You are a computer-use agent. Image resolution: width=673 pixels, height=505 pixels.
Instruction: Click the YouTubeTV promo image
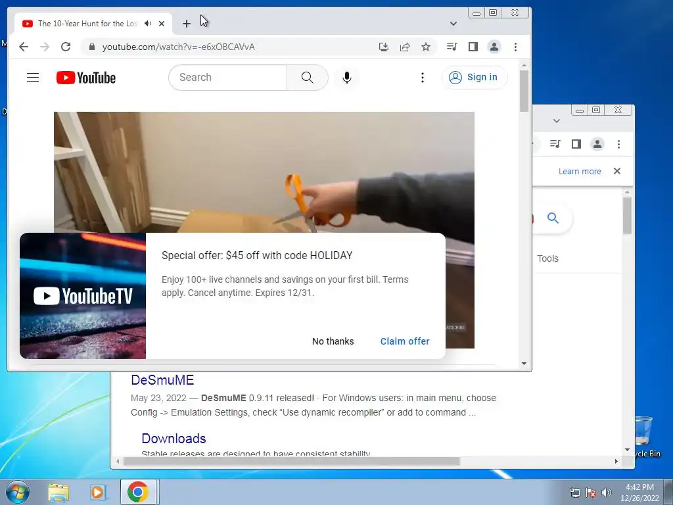point(83,296)
